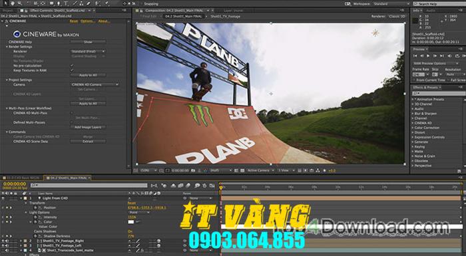Collapse Light From C4D layer properties
The height and width of the screenshot is (256, 466).
[21, 198]
